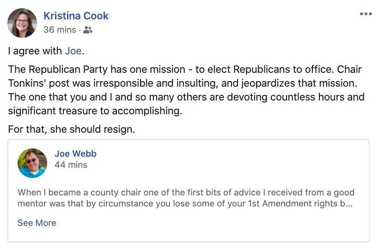Open Kristina Cook's profile picture

pyautogui.click(x=22, y=23)
